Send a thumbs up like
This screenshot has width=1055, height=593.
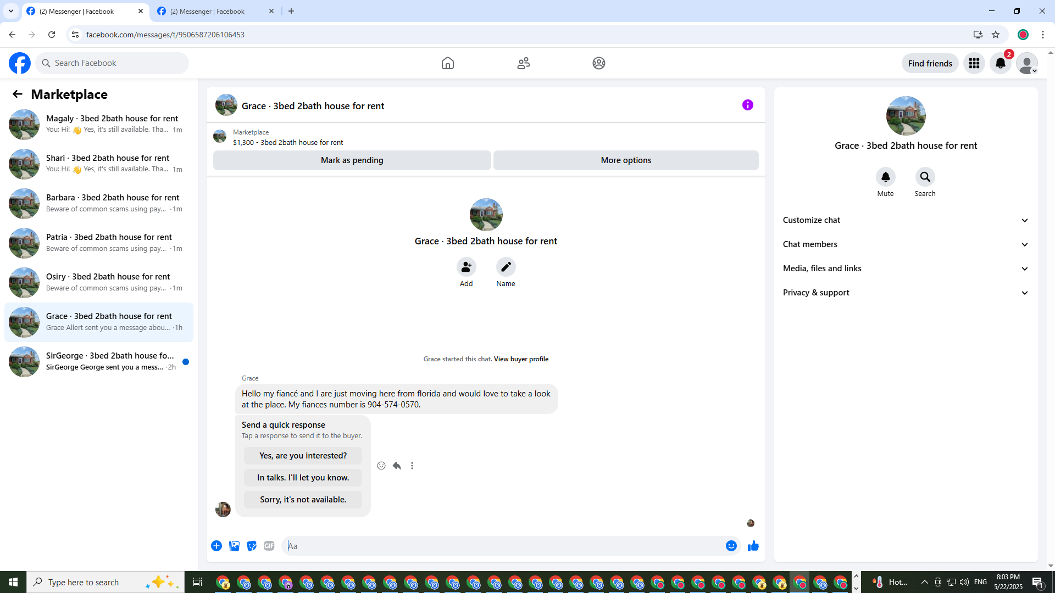pyautogui.click(x=753, y=546)
